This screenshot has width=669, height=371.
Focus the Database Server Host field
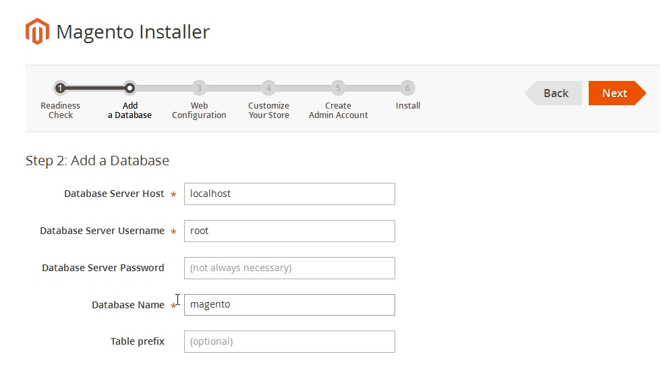click(289, 194)
